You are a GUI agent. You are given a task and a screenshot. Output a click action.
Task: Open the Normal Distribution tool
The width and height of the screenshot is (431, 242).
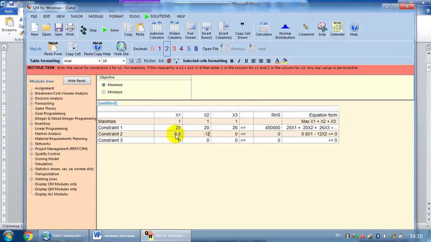[285, 31]
